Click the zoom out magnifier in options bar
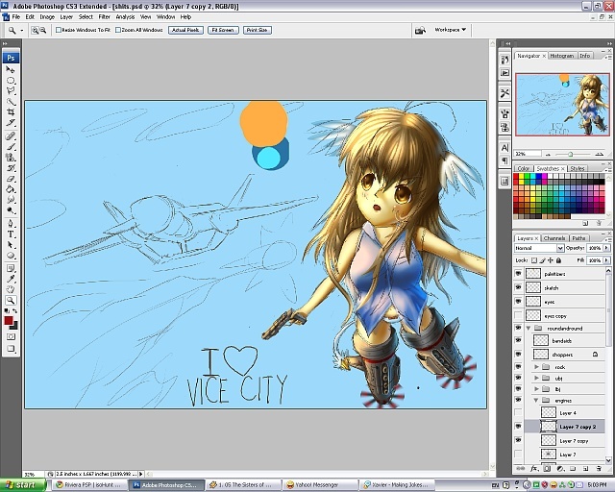Image resolution: width=615 pixels, height=492 pixels. [x=44, y=31]
